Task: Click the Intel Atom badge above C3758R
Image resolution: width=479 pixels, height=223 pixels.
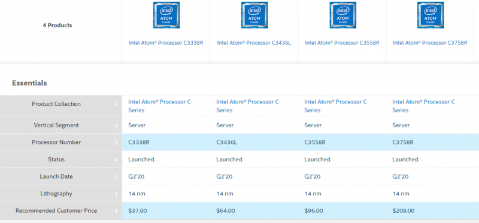Action: (431, 15)
